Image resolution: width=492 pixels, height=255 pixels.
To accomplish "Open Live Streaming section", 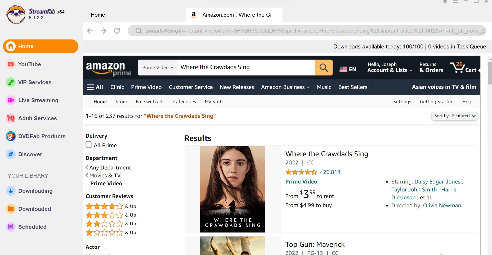I will (38, 100).
